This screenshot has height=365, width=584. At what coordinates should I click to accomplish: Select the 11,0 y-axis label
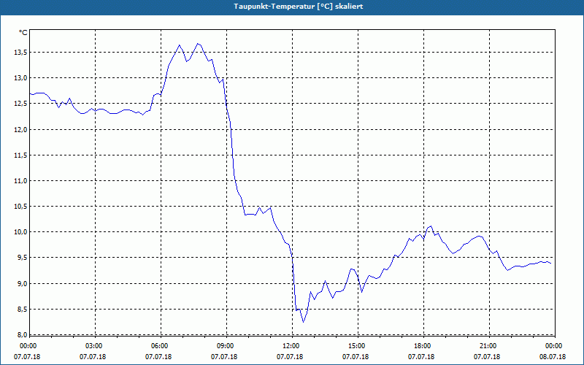point(20,181)
